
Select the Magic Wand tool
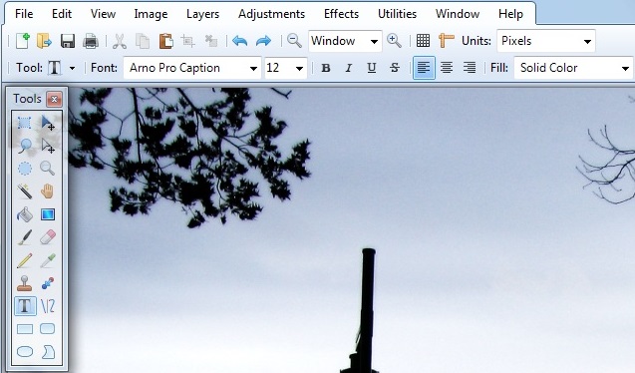point(24,191)
